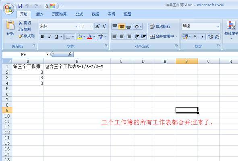Click the insert function fx icon
This screenshot has width=238, height=161.
point(70,54)
